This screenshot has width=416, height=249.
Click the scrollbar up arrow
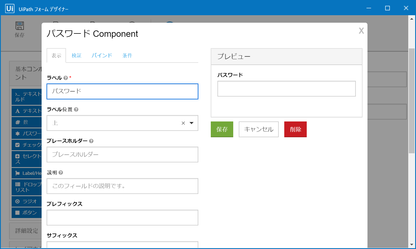(412, 19)
